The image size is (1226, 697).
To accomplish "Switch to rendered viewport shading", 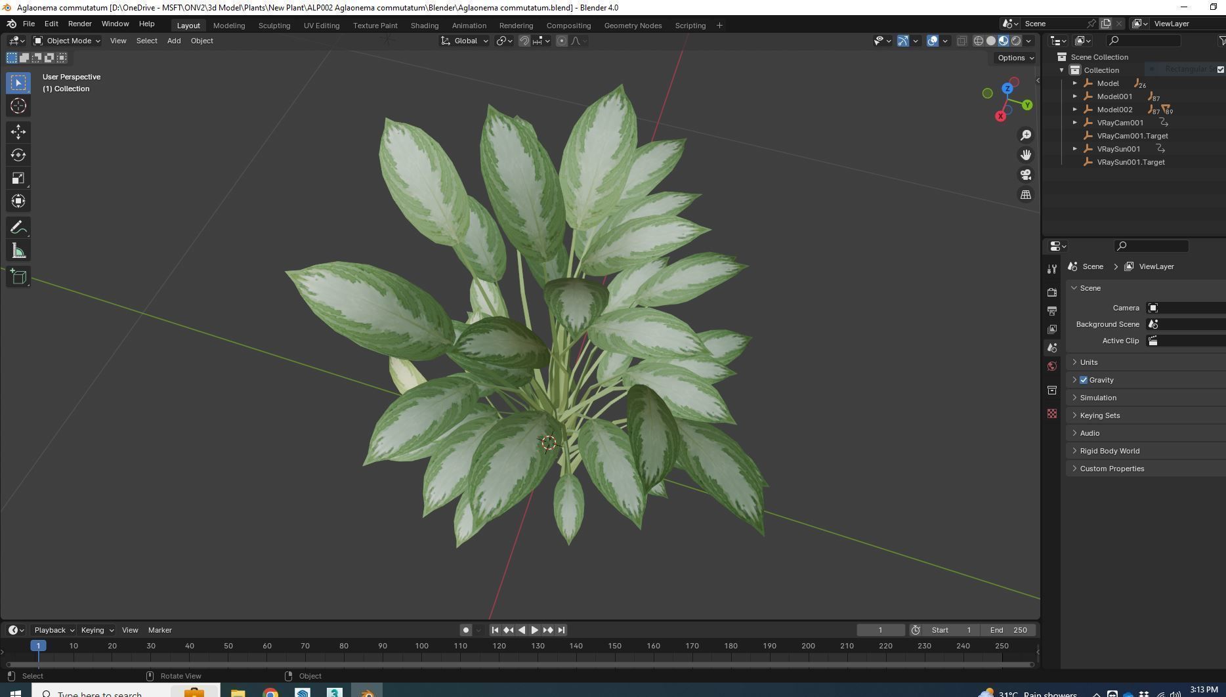I will [1016, 41].
